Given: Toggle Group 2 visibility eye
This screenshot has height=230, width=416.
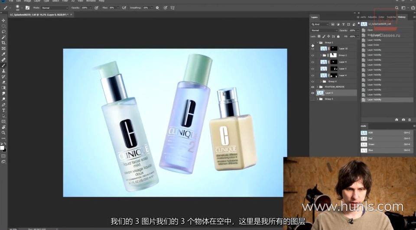Looking at the screenshot, I should tap(313, 55).
